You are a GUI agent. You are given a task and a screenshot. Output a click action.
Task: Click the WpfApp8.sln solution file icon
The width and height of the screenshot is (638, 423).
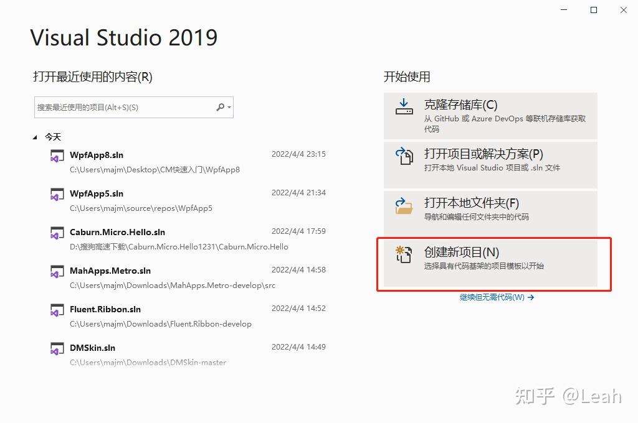coord(57,156)
